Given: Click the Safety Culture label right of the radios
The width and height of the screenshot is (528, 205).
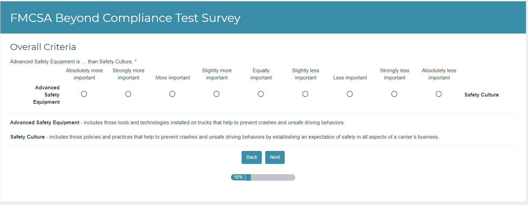Looking at the screenshot, I should 481,95.
